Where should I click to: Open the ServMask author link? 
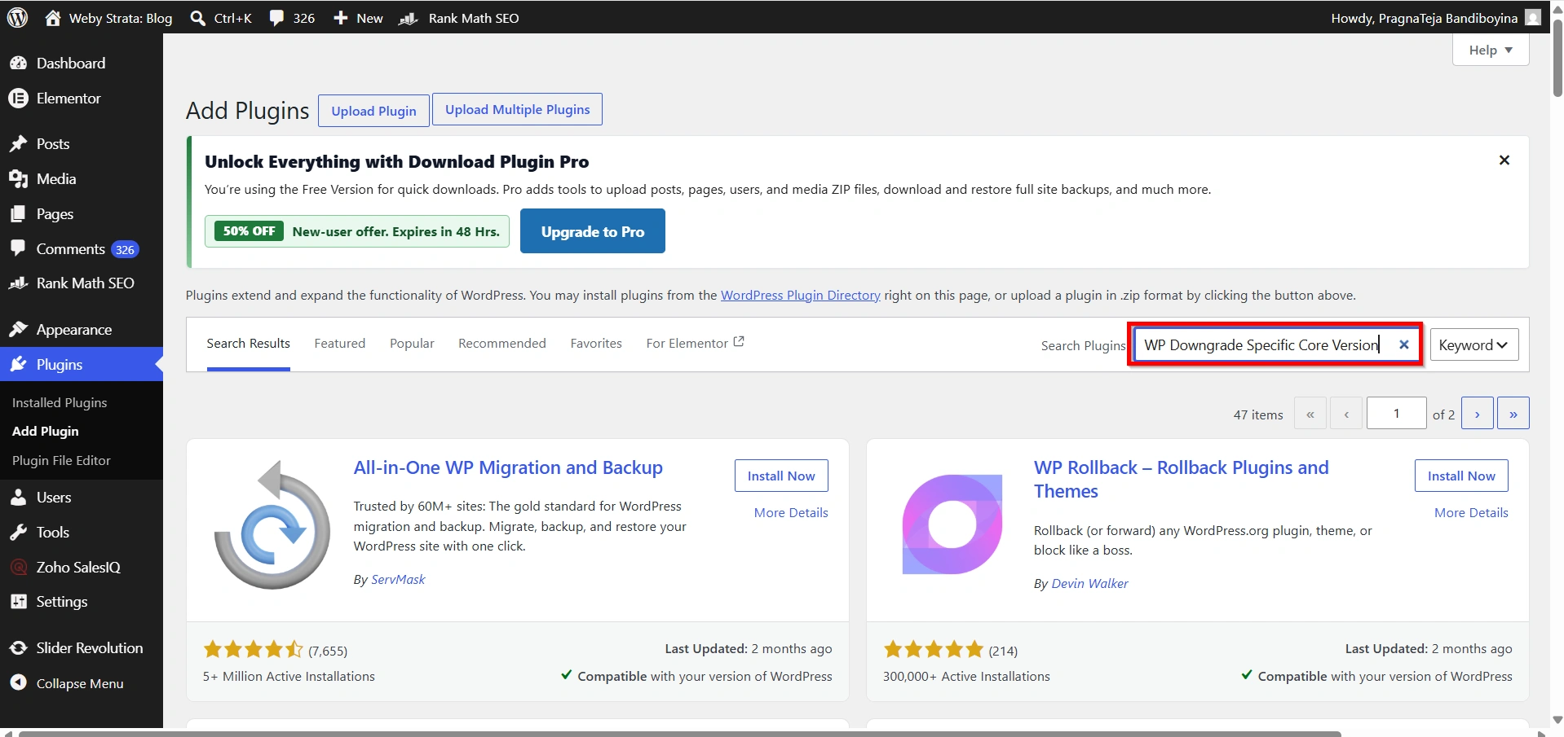click(398, 580)
